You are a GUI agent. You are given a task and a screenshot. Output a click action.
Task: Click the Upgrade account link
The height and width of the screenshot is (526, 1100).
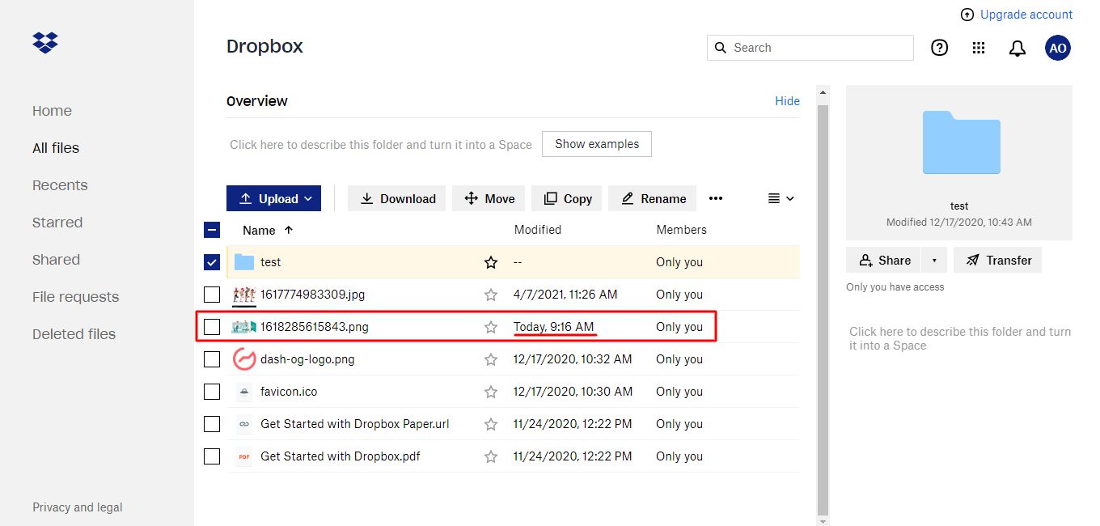1026,15
